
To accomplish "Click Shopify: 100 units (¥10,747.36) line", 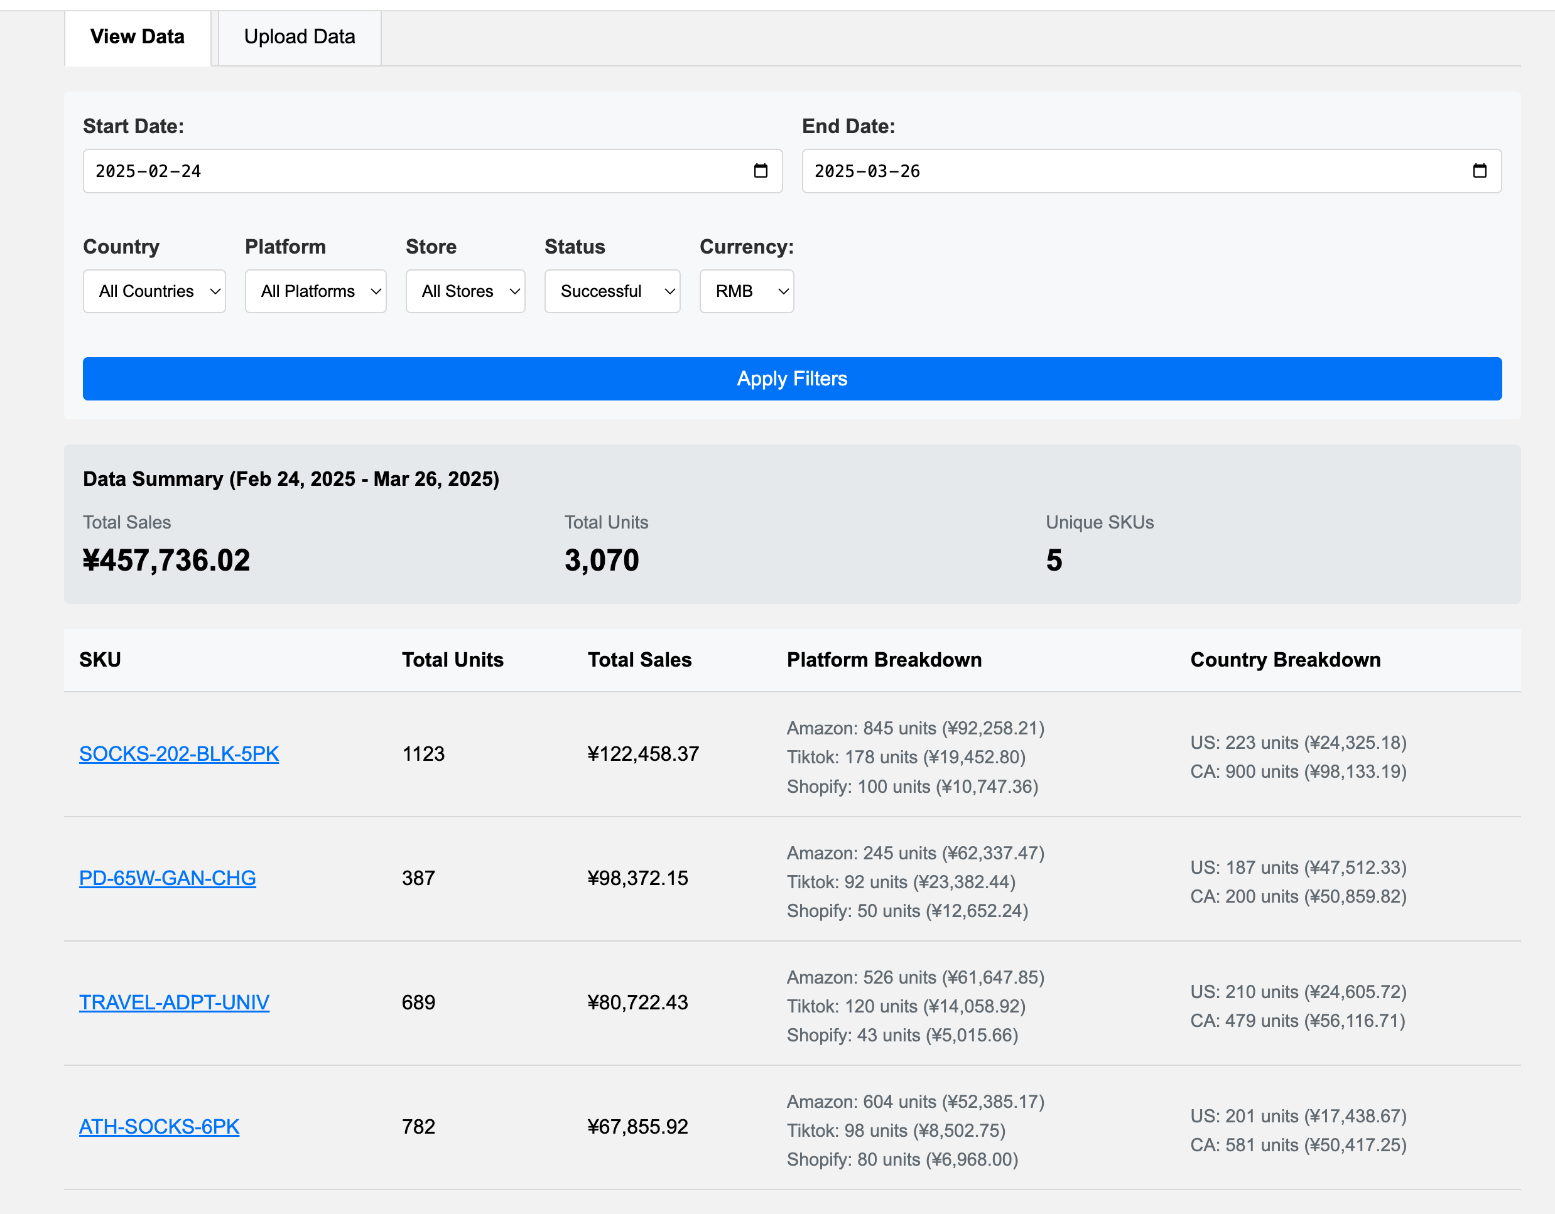I will 913,787.
